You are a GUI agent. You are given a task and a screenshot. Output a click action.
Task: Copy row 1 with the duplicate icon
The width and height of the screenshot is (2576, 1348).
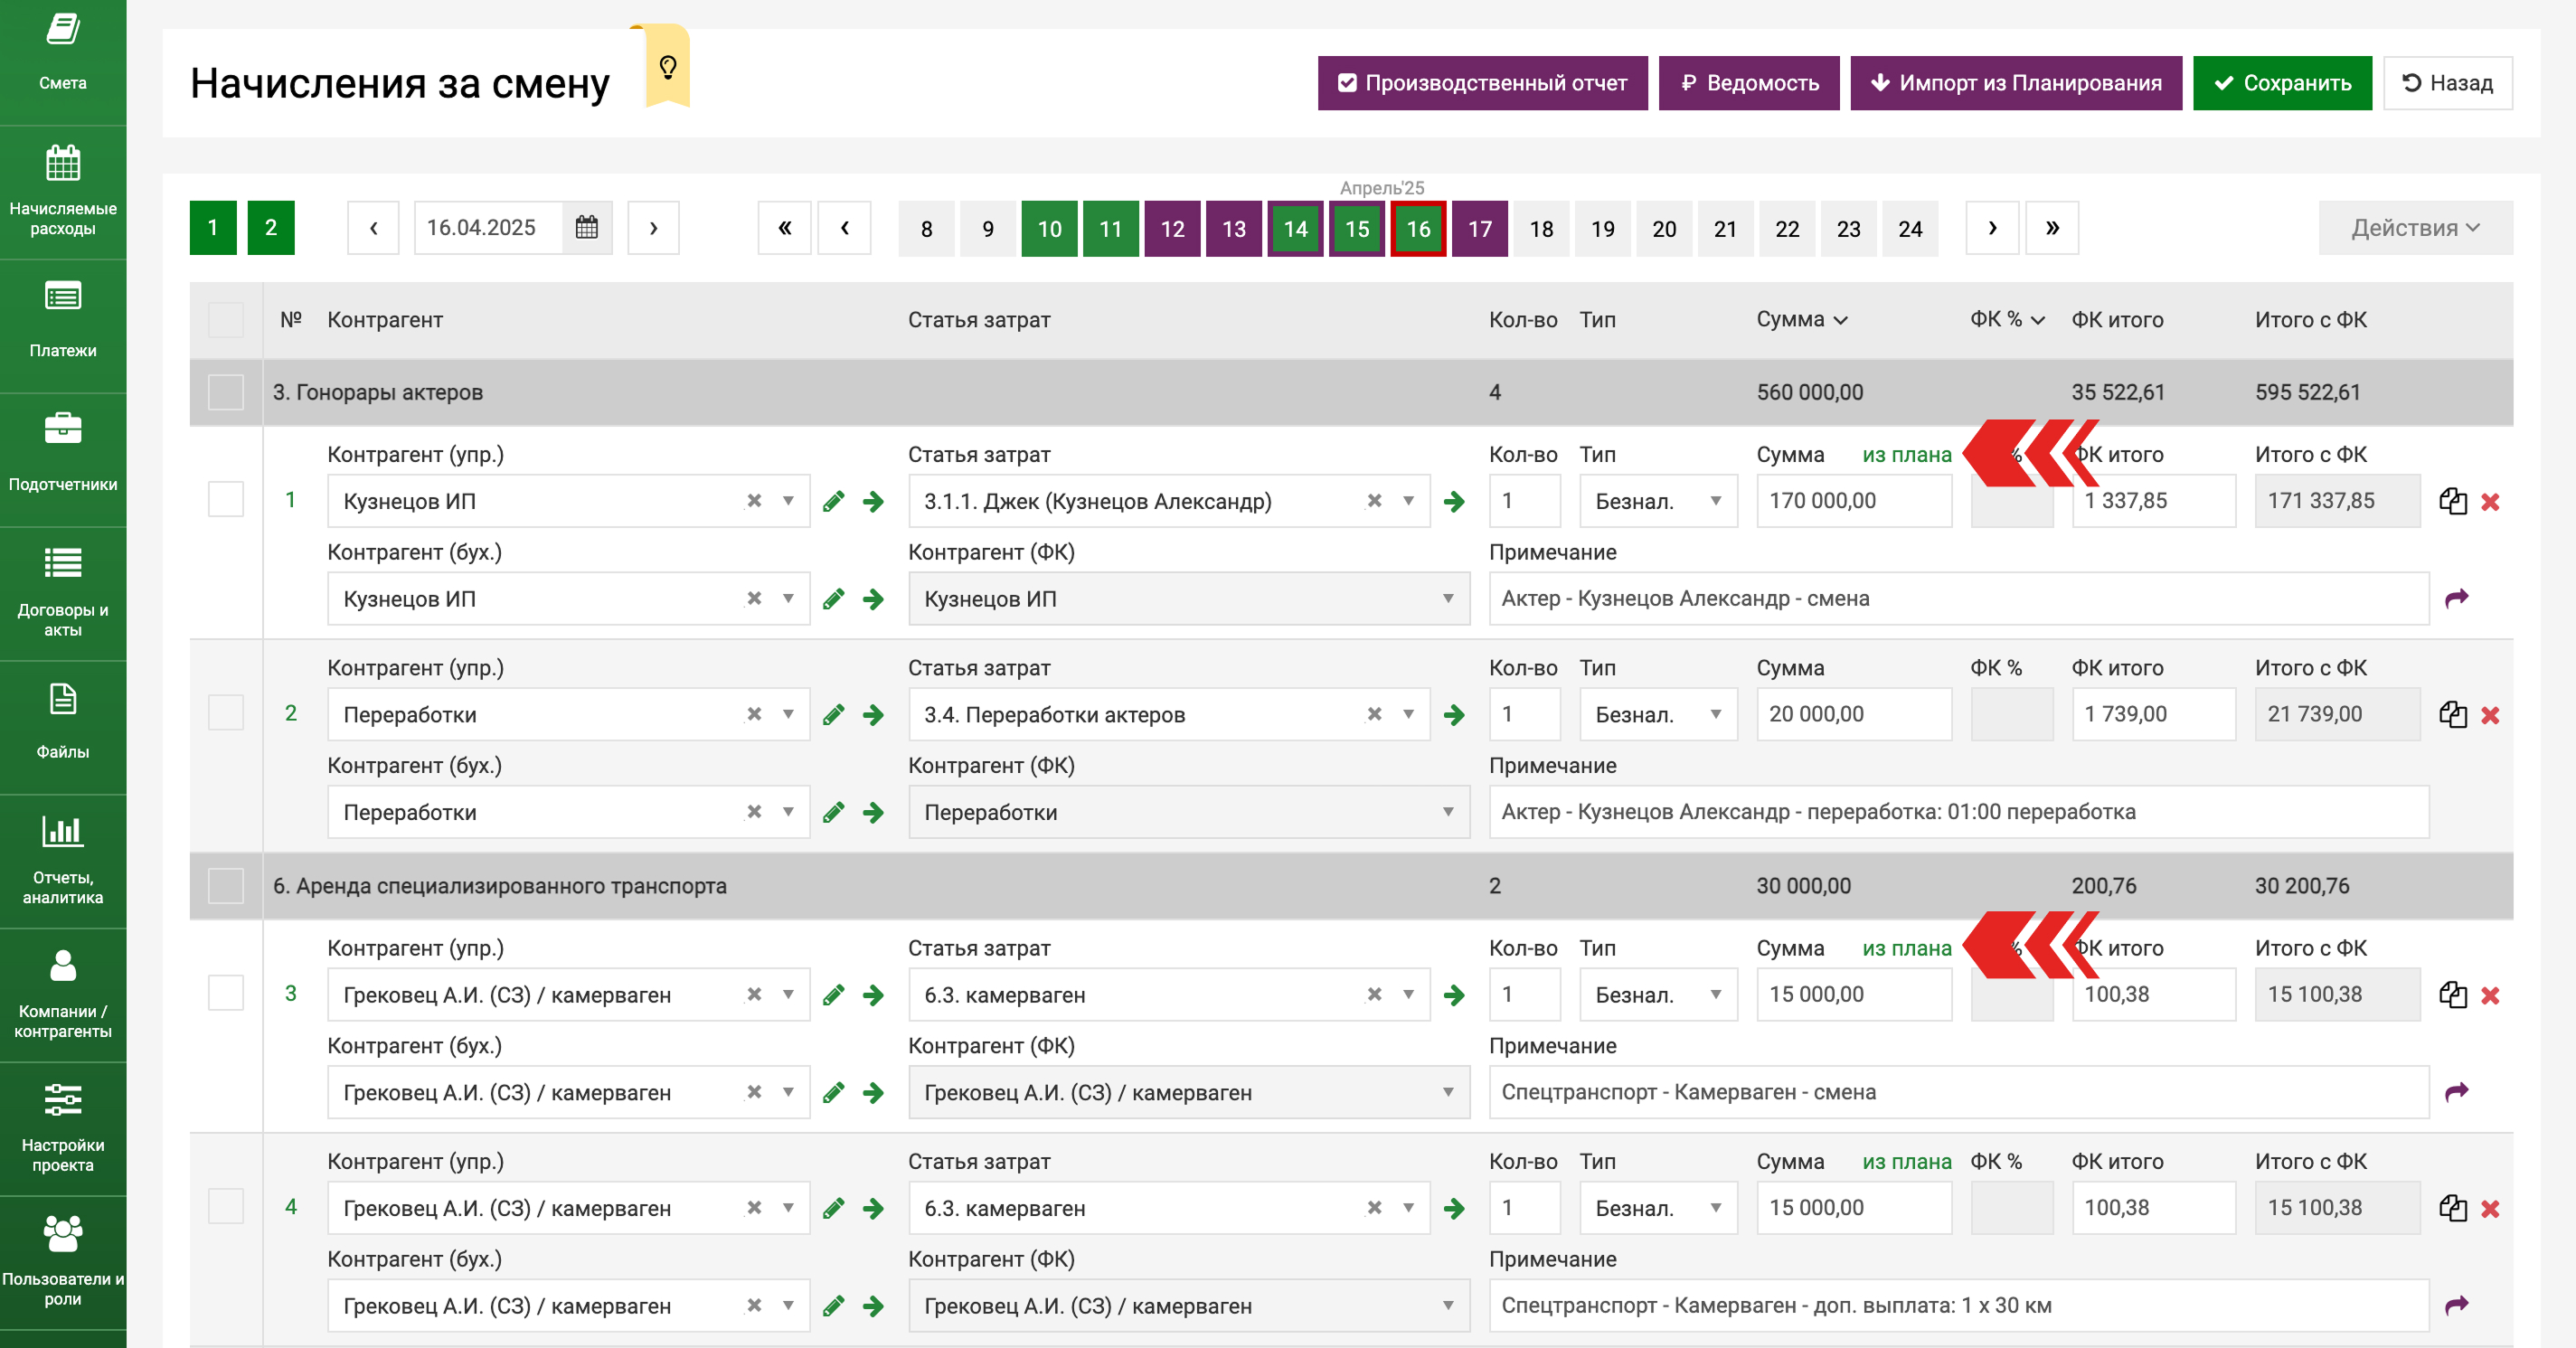pos(2452,501)
